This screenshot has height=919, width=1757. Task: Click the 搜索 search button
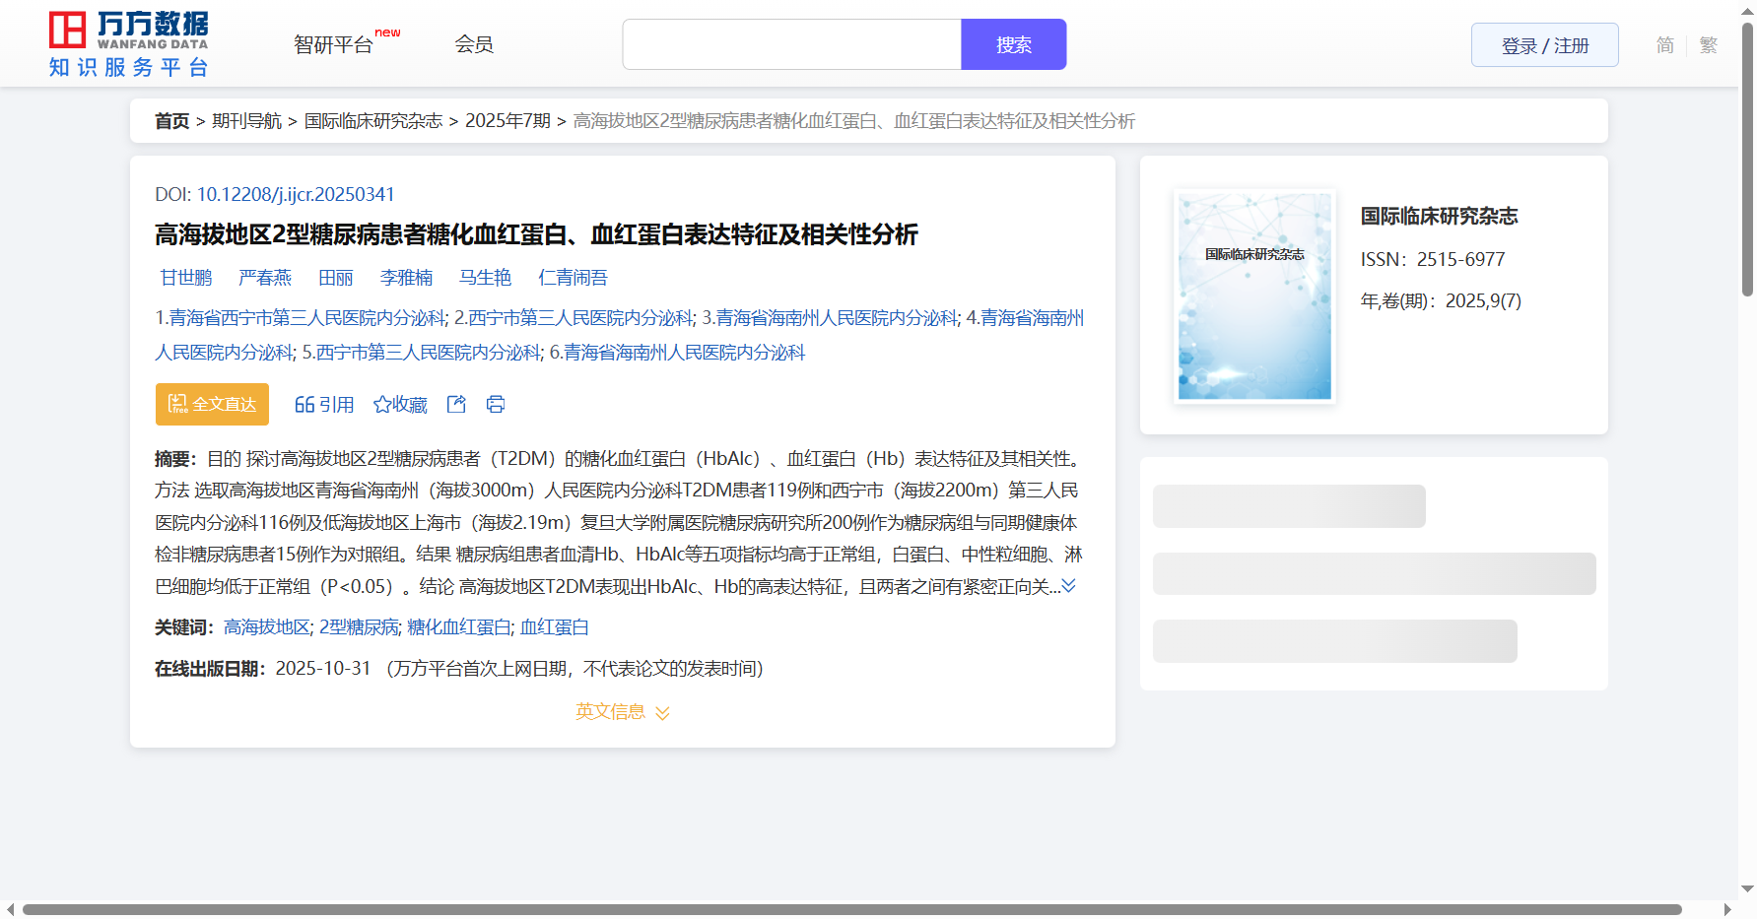(x=1013, y=45)
